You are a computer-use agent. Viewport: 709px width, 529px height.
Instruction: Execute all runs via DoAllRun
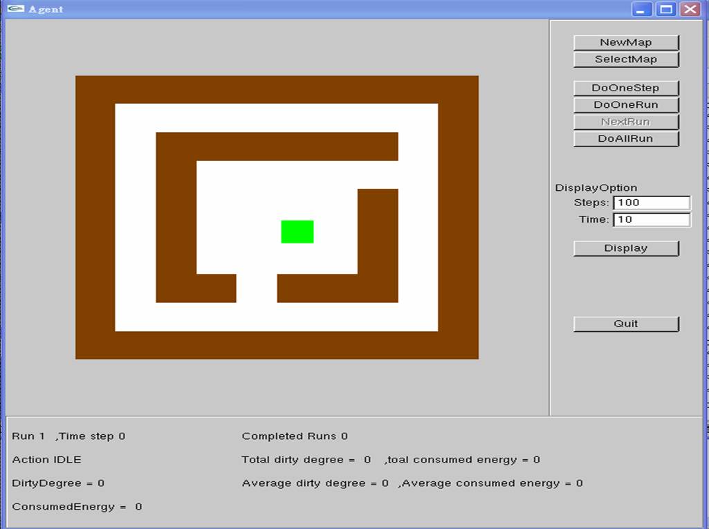point(625,138)
